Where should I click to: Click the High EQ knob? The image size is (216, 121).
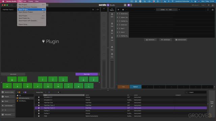click(112, 24)
